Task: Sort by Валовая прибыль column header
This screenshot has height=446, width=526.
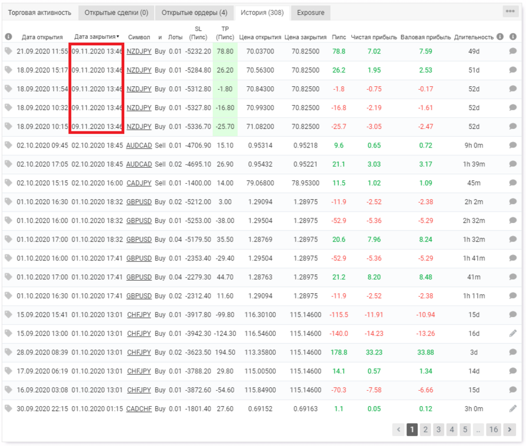Action: [426, 37]
